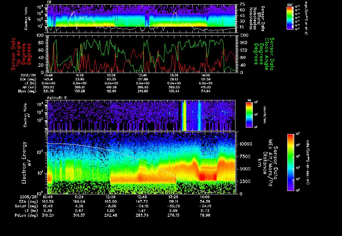Click the lower SZA value 169.04

79,201
